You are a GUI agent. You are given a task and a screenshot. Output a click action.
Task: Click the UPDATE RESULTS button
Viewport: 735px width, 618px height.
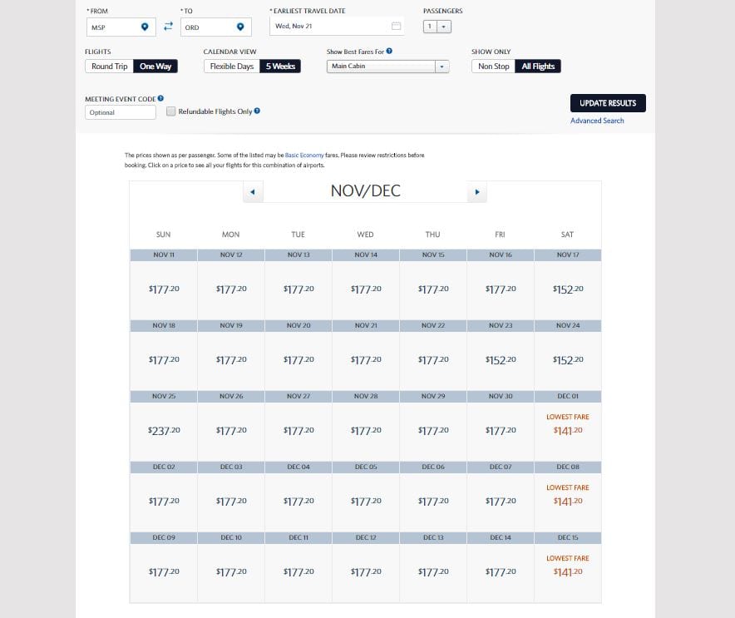point(607,103)
